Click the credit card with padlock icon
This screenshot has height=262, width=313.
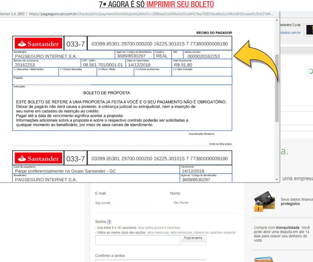pyautogui.click(x=264, y=201)
